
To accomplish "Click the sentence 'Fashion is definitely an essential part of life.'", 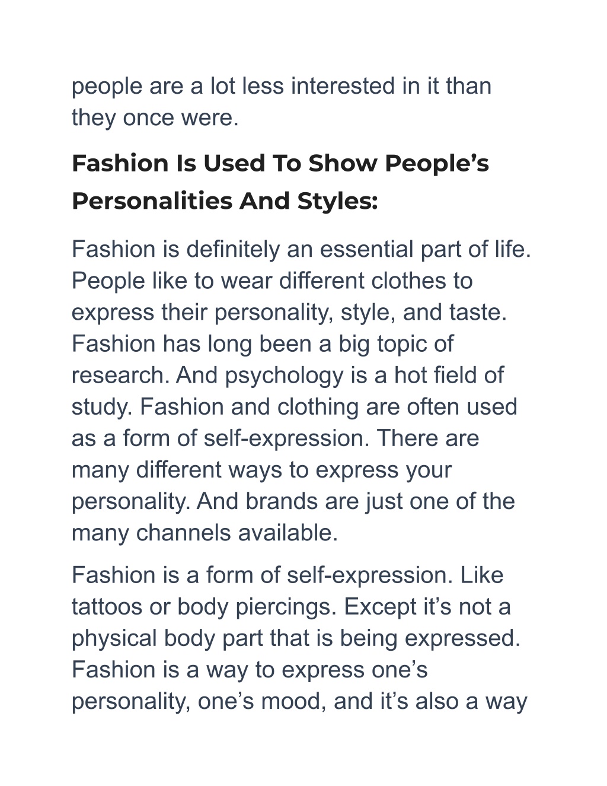I will [301, 249].
